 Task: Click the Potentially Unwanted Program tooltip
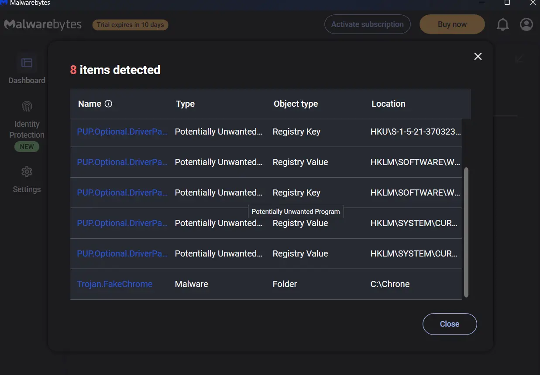pyautogui.click(x=296, y=212)
